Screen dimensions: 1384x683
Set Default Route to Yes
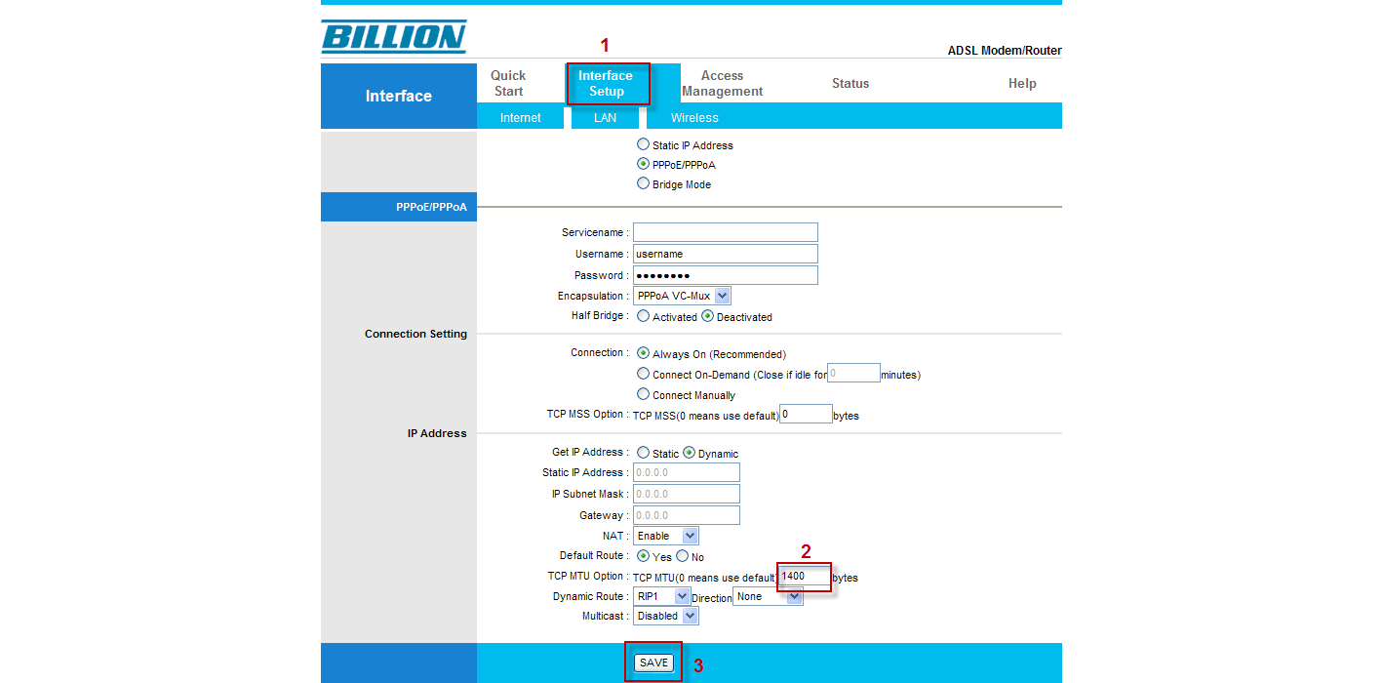click(x=643, y=556)
